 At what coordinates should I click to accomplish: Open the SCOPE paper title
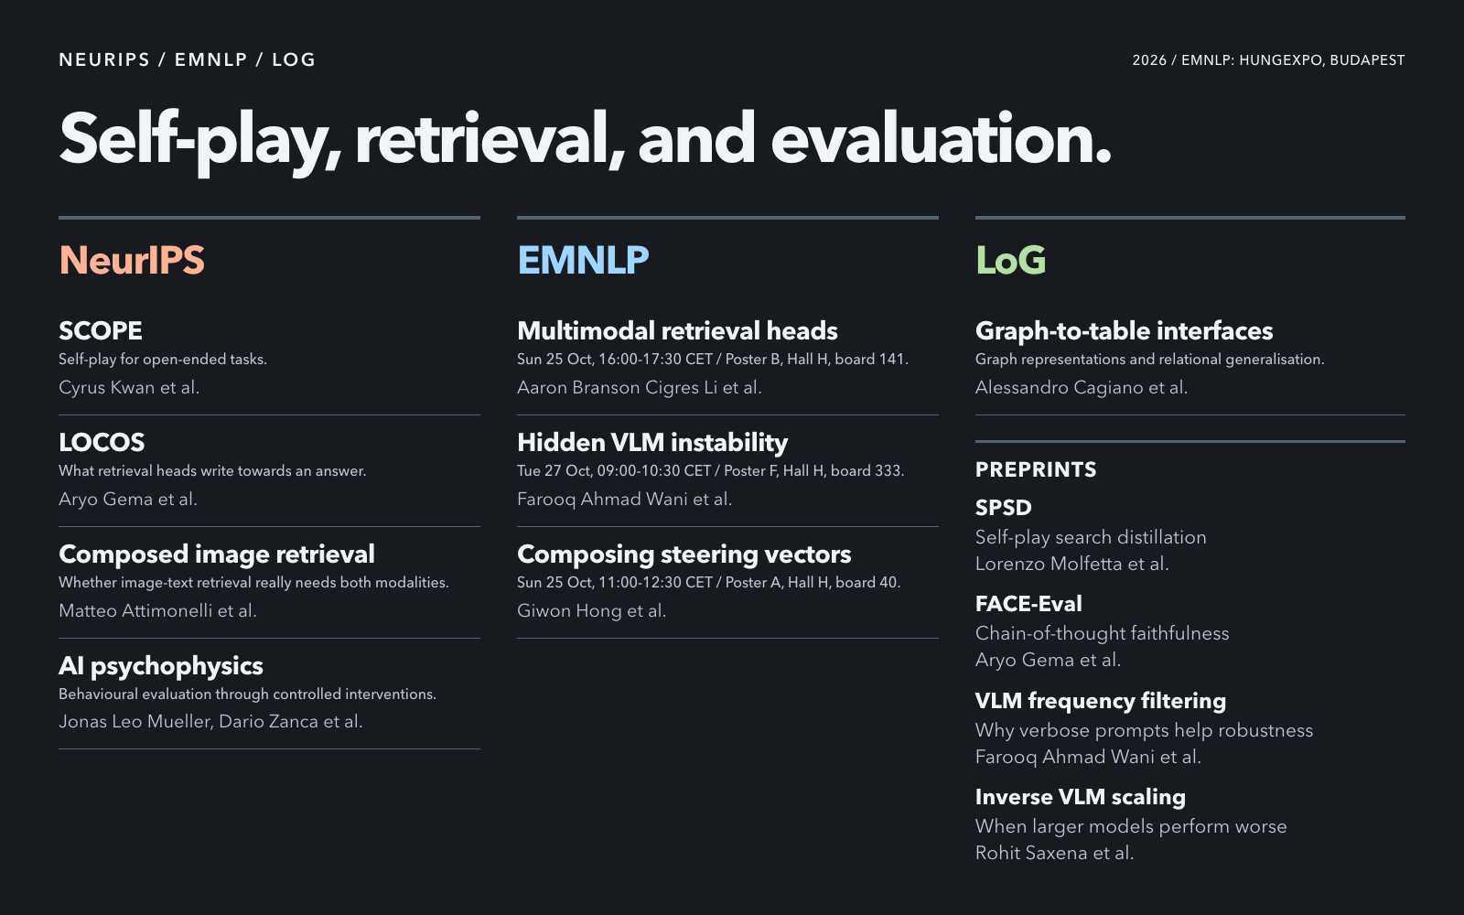click(x=101, y=330)
